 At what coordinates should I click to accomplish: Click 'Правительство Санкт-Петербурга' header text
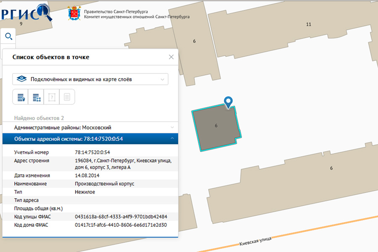116,12
